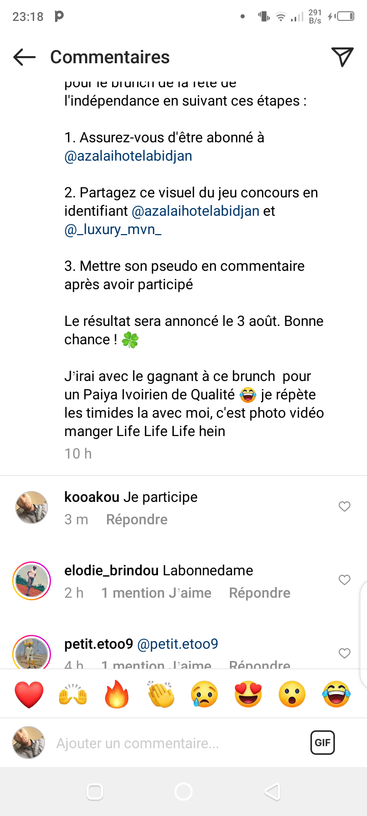The image size is (367, 816).
Task: Open elodie_brindou's profile picture story
Action: point(32,581)
